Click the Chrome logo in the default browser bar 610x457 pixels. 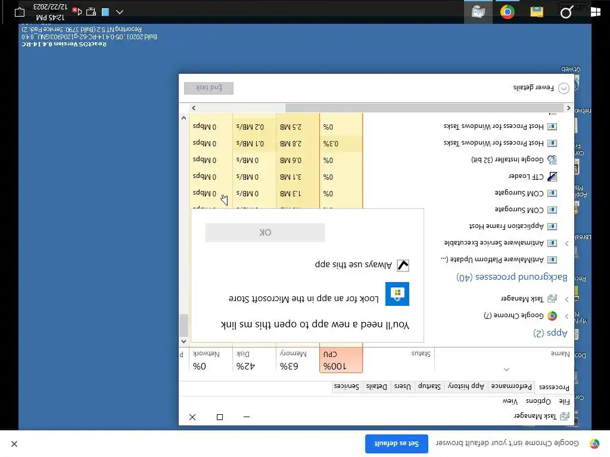pyautogui.click(x=595, y=443)
